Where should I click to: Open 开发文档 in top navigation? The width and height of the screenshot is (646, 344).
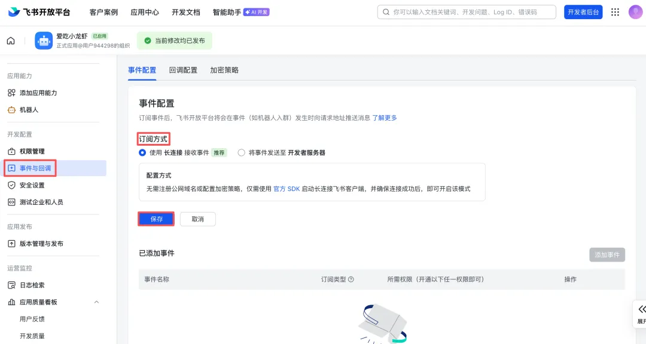[186, 12]
